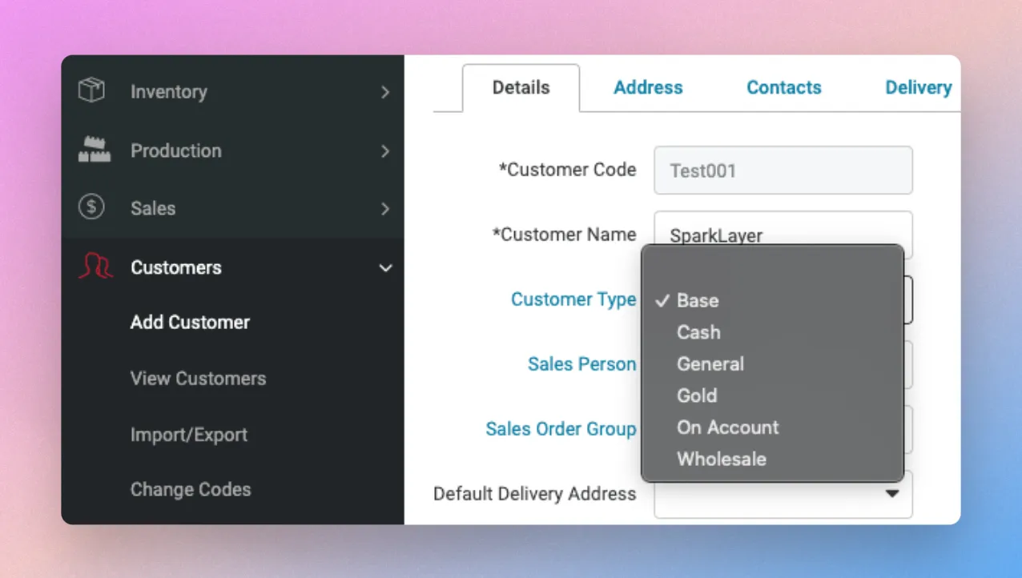This screenshot has height=578, width=1022.
Task: Expand the Inventory menu chevron
Action: pos(385,92)
